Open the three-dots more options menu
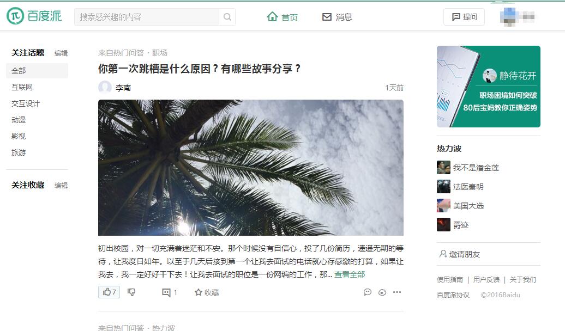This screenshot has width=565, height=331. tap(397, 292)
